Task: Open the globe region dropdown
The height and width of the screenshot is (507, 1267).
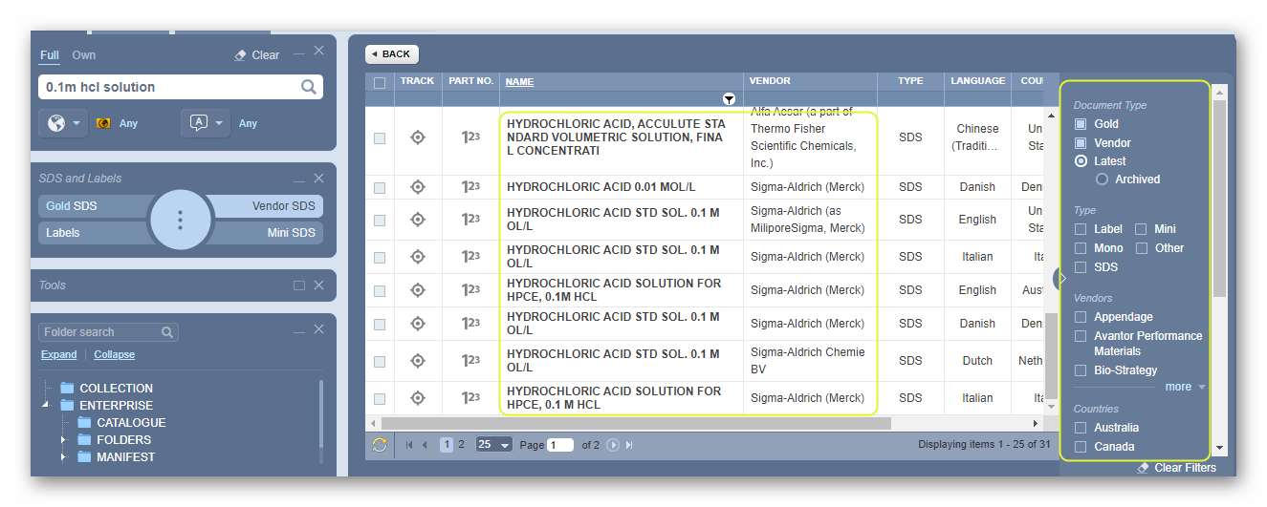Action: 64,123
